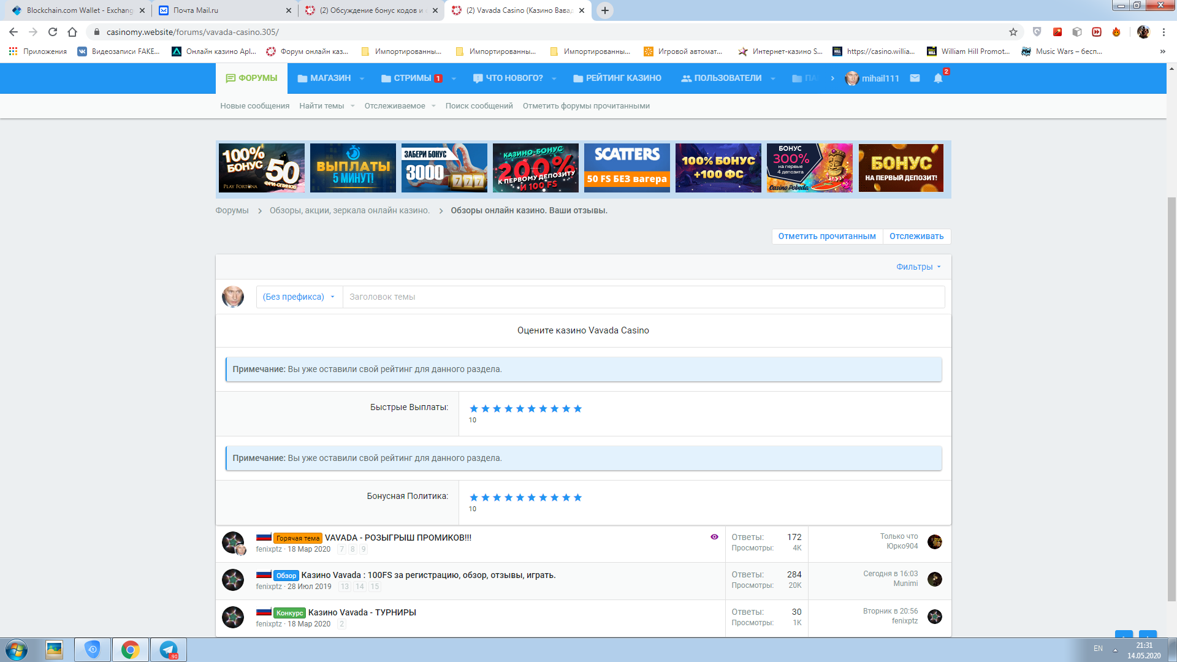Screen dimensions: 1177x662
Task: Open the William Hill Promot... bookmark
Action: tap(969, 51)
